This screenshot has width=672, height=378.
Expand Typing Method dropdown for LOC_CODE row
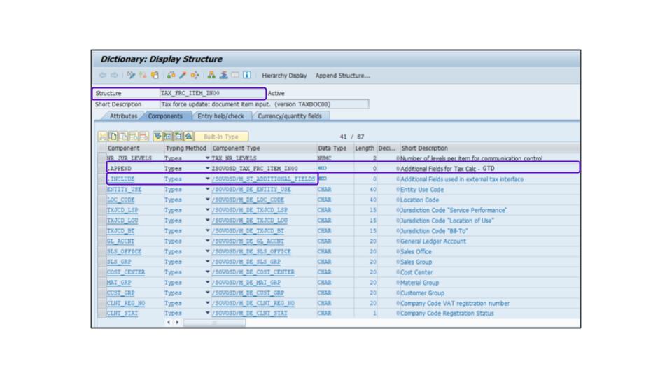click(207, 200)
